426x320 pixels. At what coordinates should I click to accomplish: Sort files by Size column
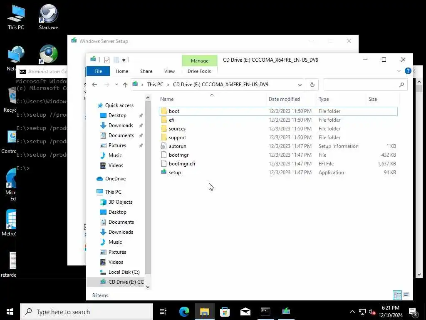(382, 99)
